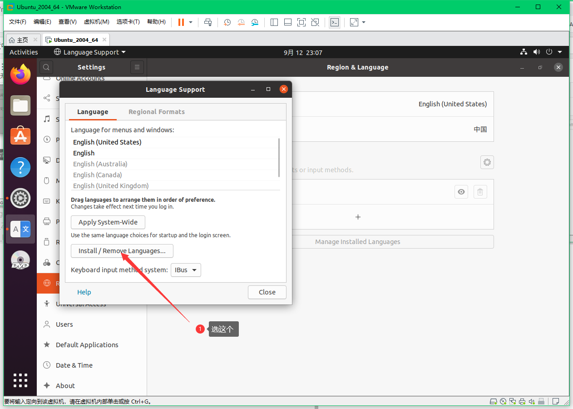Image resolution: width=573 pixels, height=409 pixels.
Task: Click the Send Ctrl+Alt+Del toolbar icon
Action: click(208, 22)
